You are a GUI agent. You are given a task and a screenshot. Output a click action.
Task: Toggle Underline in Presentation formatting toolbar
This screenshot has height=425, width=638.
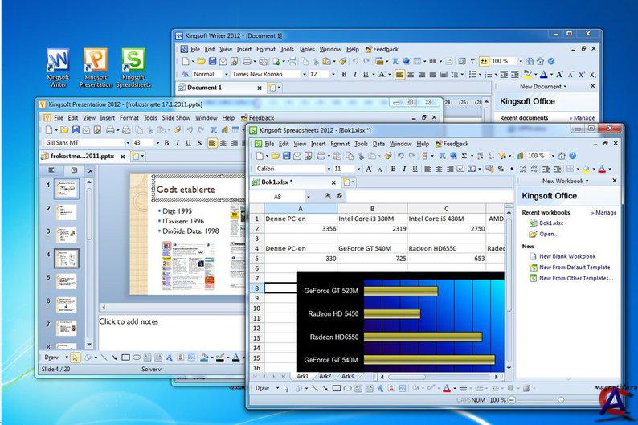click(188, 143)
